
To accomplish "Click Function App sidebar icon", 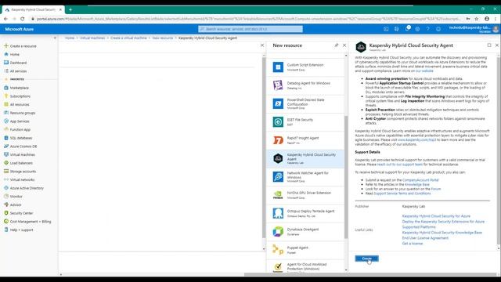I will point(6,129).
